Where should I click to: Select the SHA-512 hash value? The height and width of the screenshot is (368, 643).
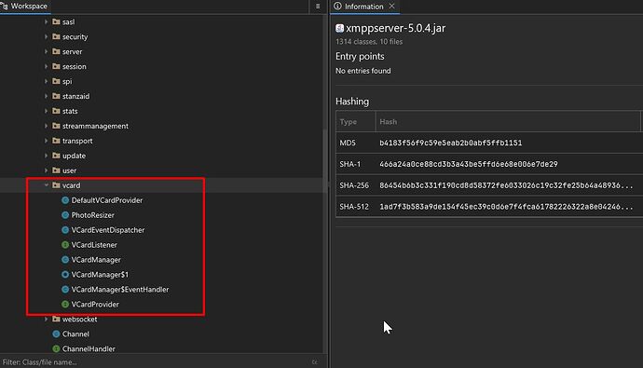[506, 207]
